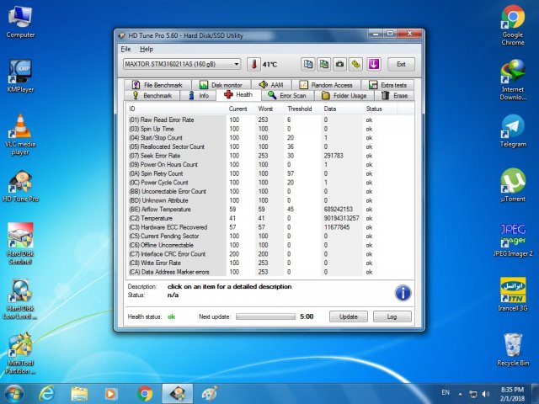539x404 pixels.
Task: Switch to the Disk monitor tab
Action: click(221, 85)
